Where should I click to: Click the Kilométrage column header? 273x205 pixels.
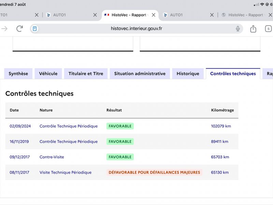point(222,110)
